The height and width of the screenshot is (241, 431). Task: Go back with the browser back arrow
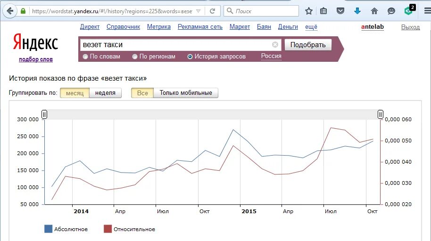pos(10,11)
